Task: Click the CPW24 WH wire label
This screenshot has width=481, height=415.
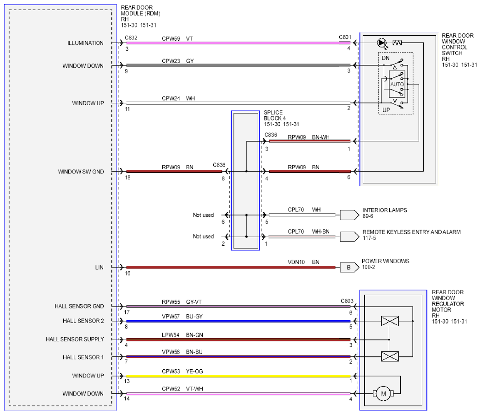Action: 178,98
